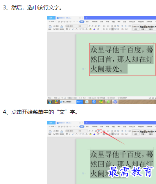156x184 pixels.
Task: Insert bullet list in step 3 screenshot ribbon
Action: [104, 26]
